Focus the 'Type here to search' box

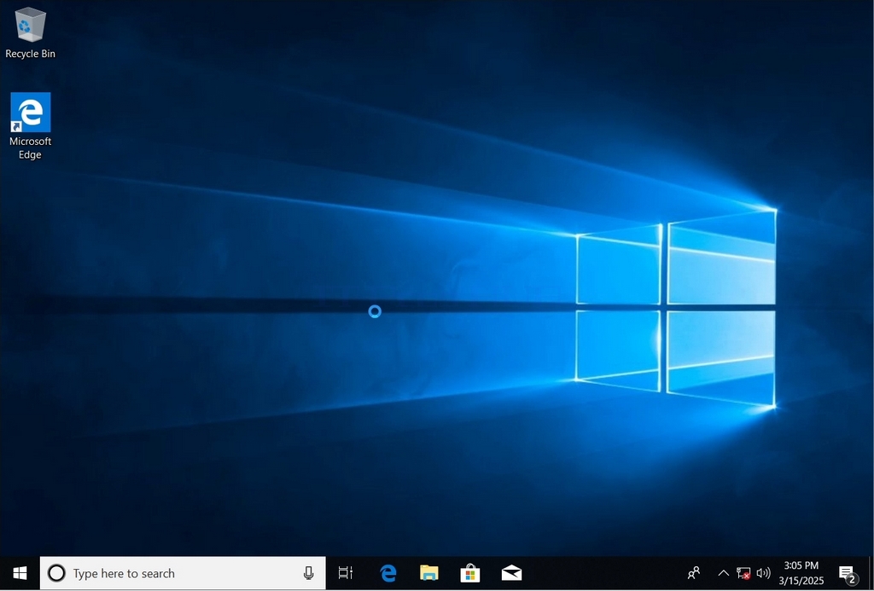183,573
